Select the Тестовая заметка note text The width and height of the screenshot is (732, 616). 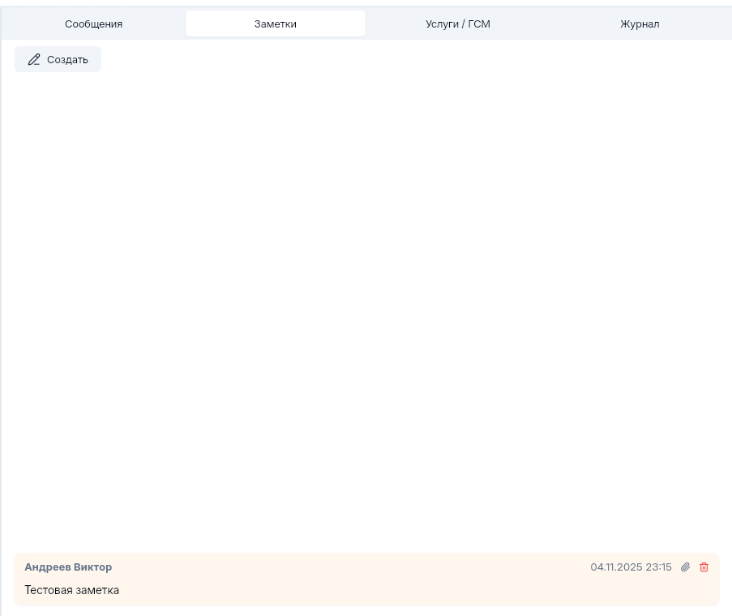point(71,590)
